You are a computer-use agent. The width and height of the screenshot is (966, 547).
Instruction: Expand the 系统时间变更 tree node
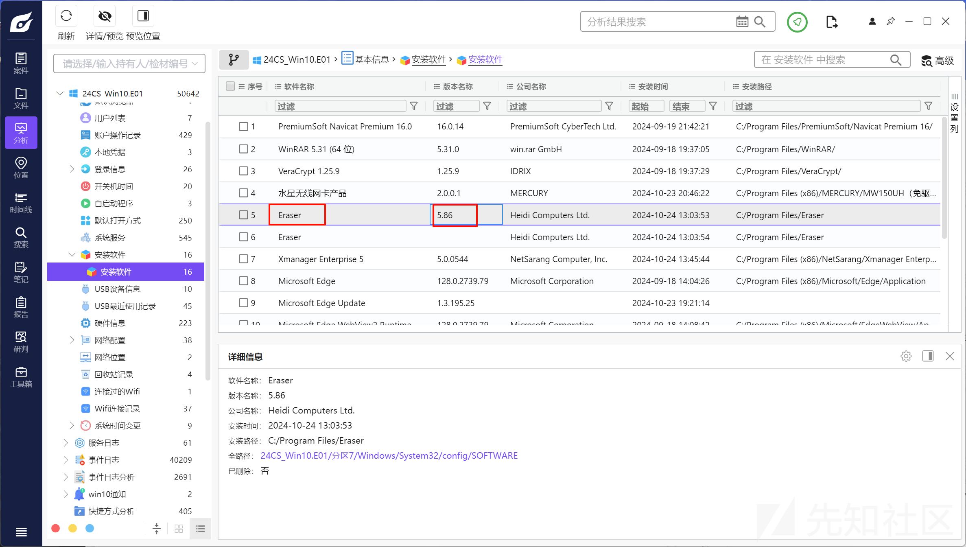[72, 425]
